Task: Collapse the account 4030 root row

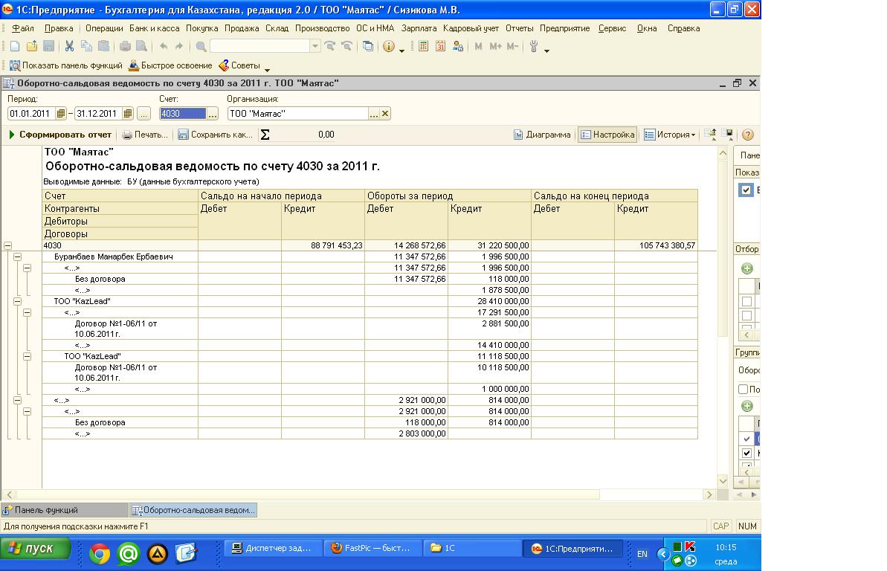Action: pos(8,245)
